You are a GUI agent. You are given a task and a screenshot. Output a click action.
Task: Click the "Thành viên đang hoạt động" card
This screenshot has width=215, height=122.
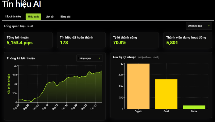188,40
